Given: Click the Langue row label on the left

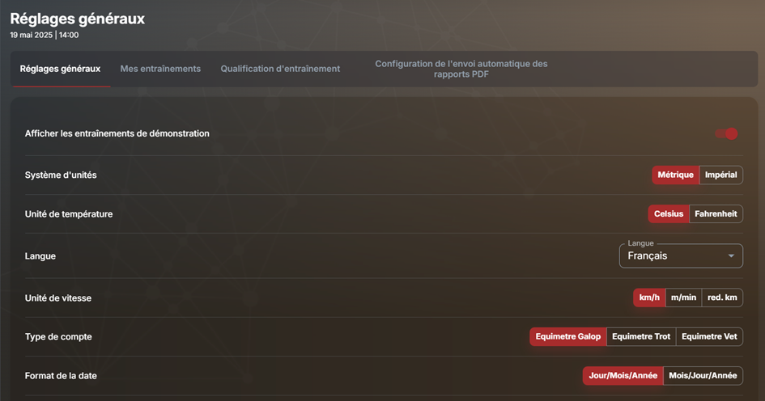Looking at the screenshot, I should tap(40, 256).
